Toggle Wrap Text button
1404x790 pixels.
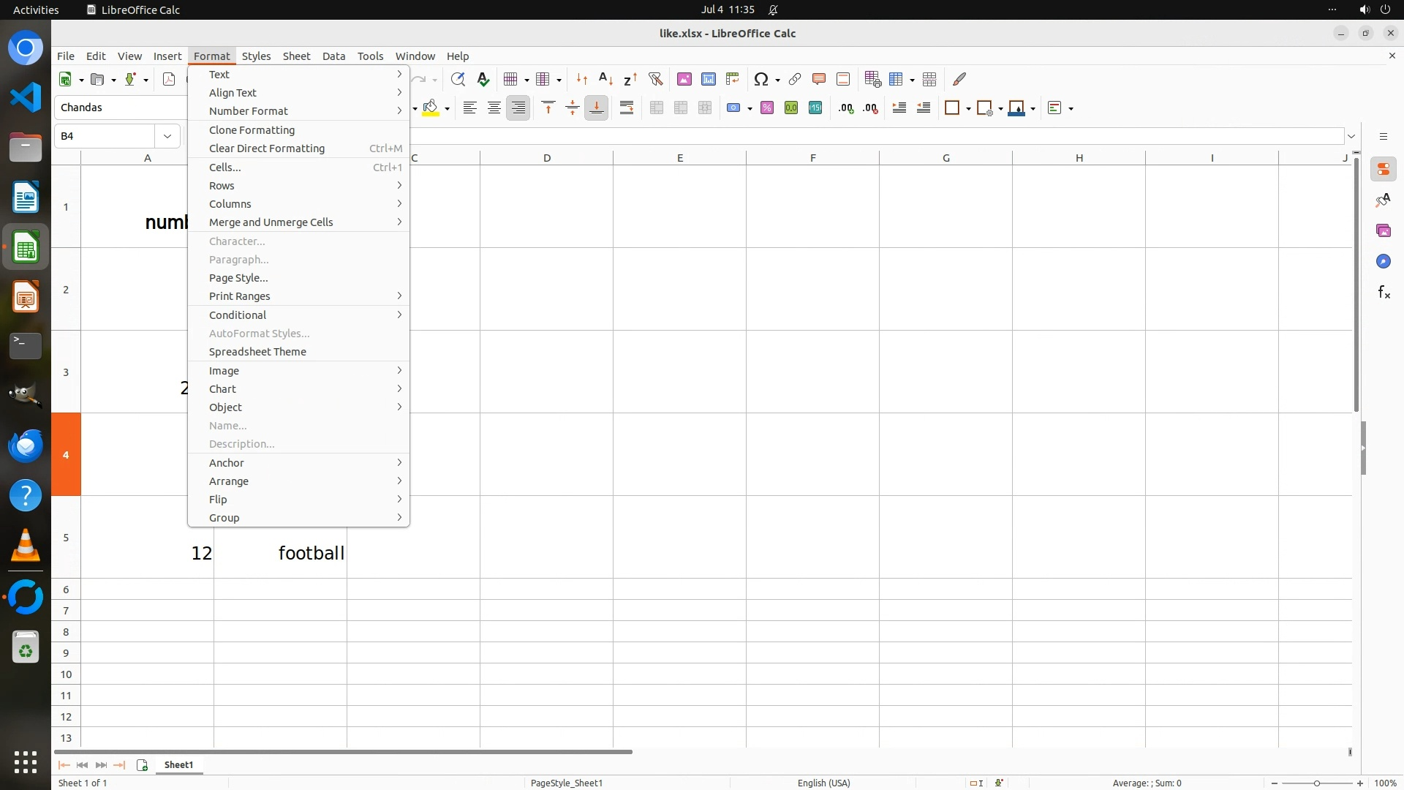click(x=627, y=108)
